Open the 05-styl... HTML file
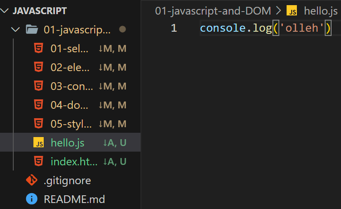 (71, 124)
